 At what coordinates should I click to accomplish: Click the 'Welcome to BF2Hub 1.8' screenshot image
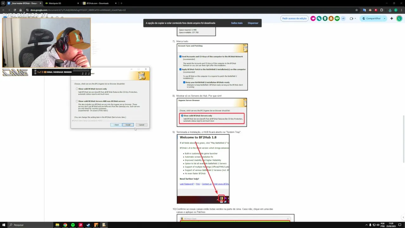[203, 169]
